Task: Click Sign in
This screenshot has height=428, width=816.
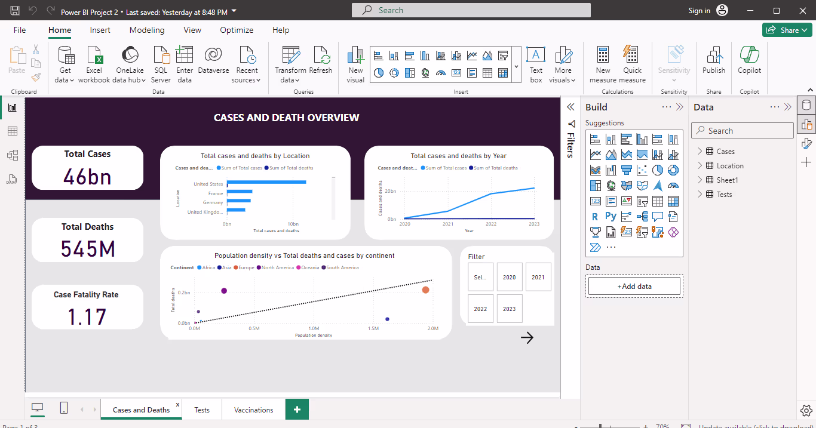Action: 700,11
